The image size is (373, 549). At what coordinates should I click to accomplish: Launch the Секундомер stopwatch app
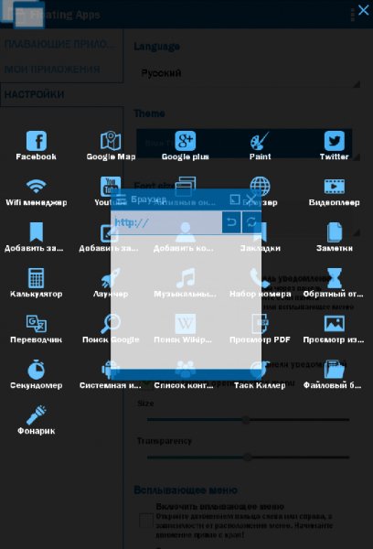click(x=36, y=374)
